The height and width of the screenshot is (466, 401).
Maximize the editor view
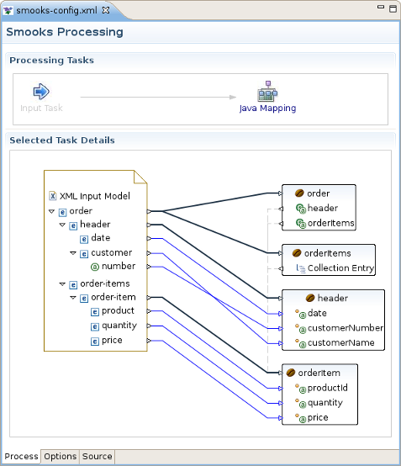[x=393, y=8]
